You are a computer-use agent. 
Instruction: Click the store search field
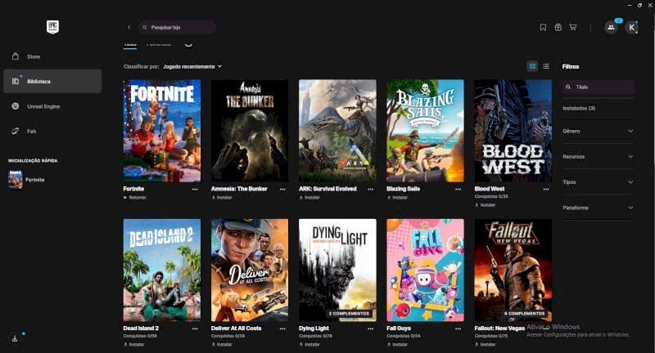point(177,27)
